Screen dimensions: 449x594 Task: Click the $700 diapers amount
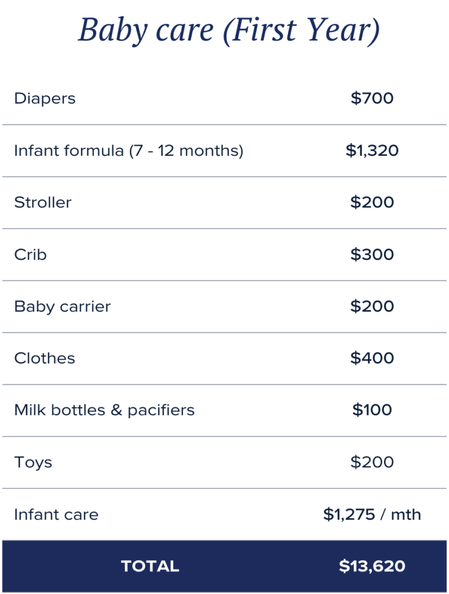372,98
